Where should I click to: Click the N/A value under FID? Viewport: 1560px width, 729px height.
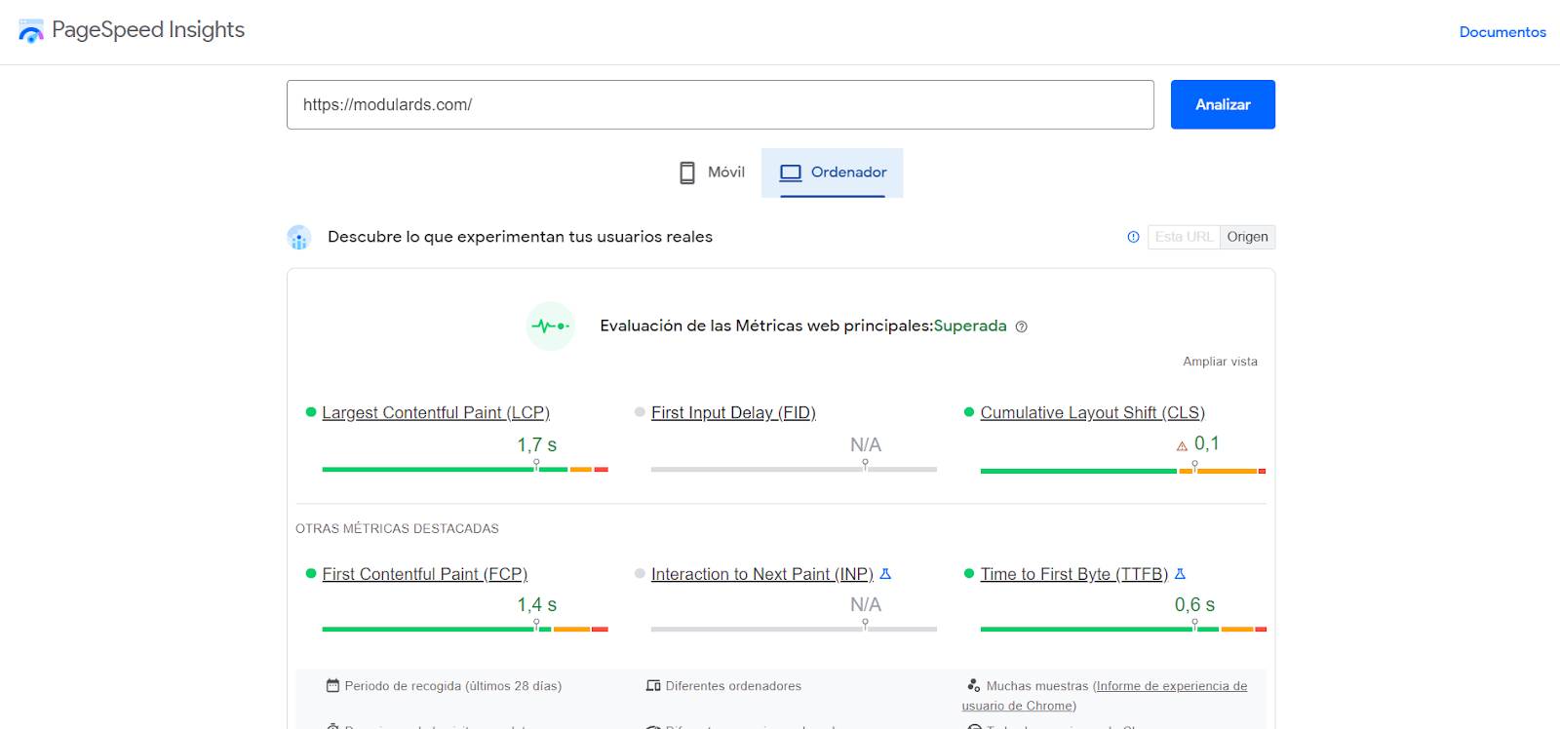(866, 445)
